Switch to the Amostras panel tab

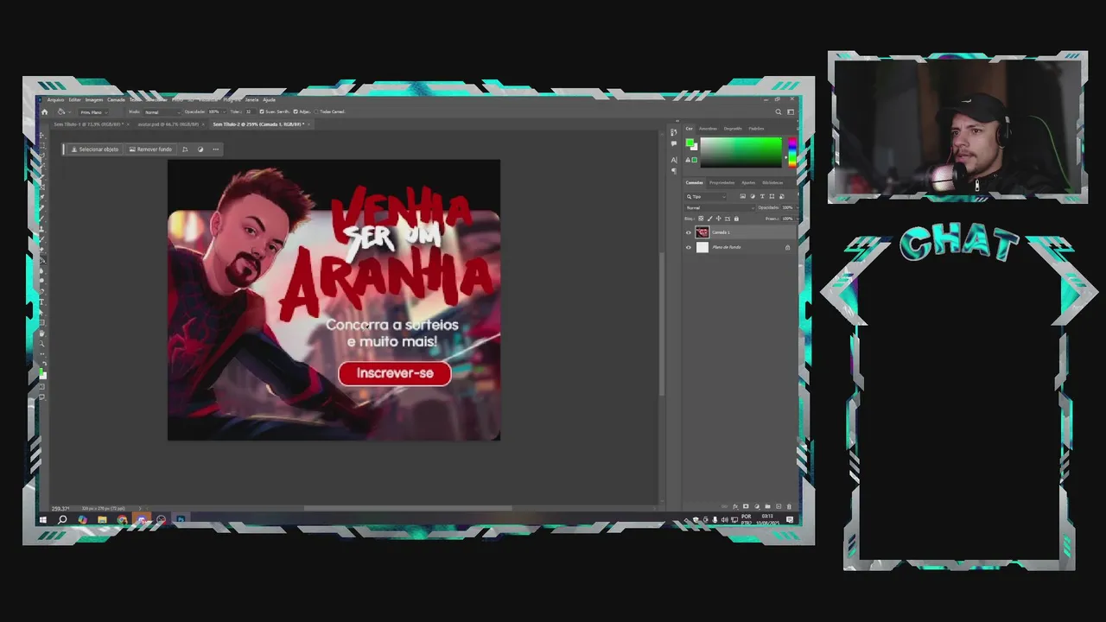708,129
